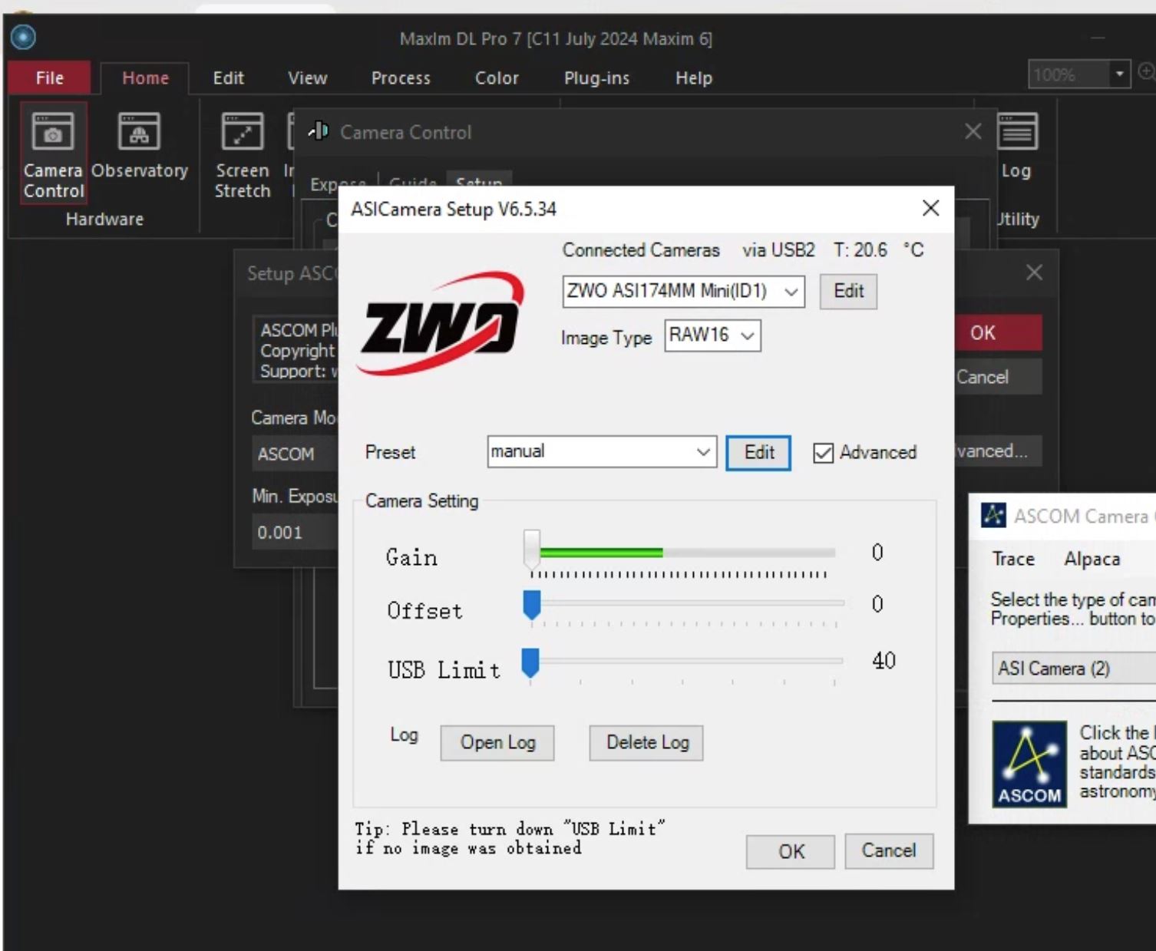This screenshot has height=951, width=1156.
Task: Click the ASCOM logo in chooser
Action: click(x=1029, y=764)
